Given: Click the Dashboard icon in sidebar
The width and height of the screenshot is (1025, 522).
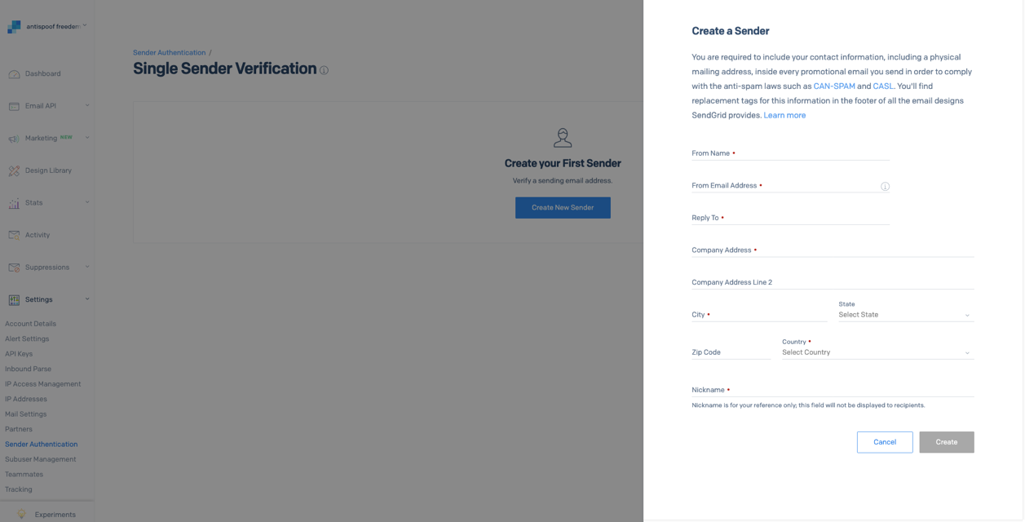Looking at the screenshot, I should [x=14, y=74].
